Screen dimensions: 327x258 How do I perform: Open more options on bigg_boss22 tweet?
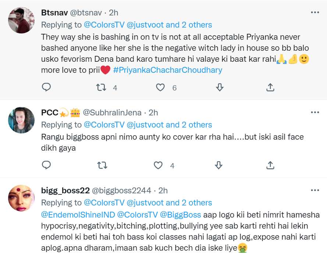[x=315, y=190]
